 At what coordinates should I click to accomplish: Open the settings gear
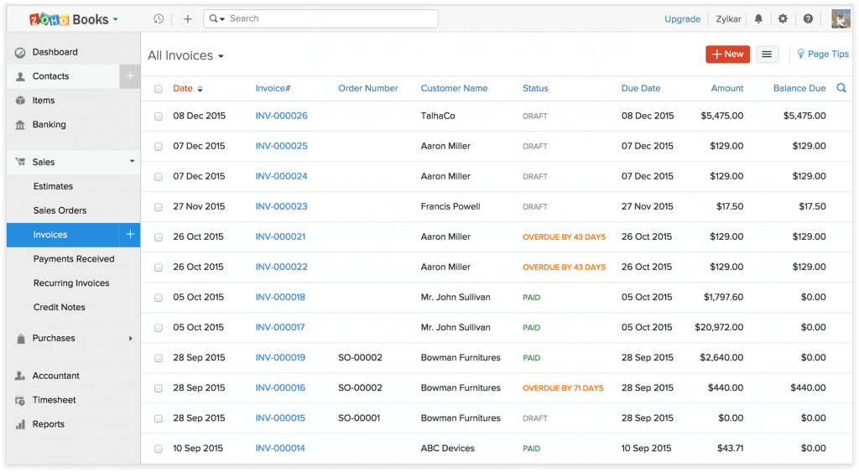click(783, 18)
